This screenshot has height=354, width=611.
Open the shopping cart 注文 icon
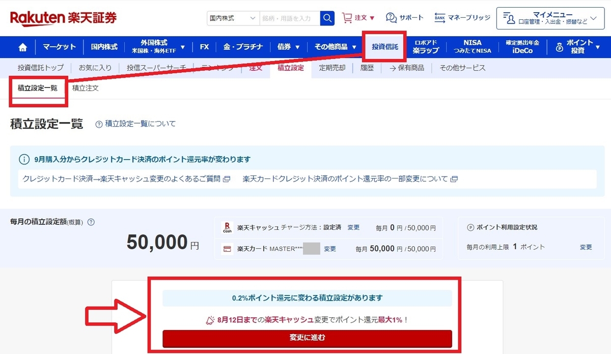(347, 18)
